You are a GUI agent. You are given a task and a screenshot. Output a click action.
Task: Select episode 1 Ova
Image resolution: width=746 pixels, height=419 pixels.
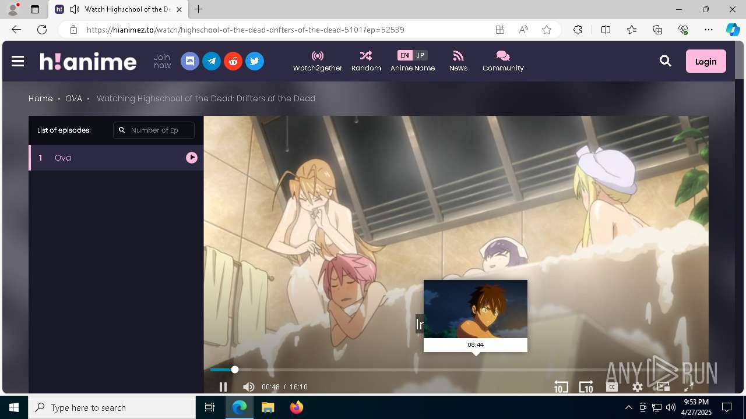[116, 158]
